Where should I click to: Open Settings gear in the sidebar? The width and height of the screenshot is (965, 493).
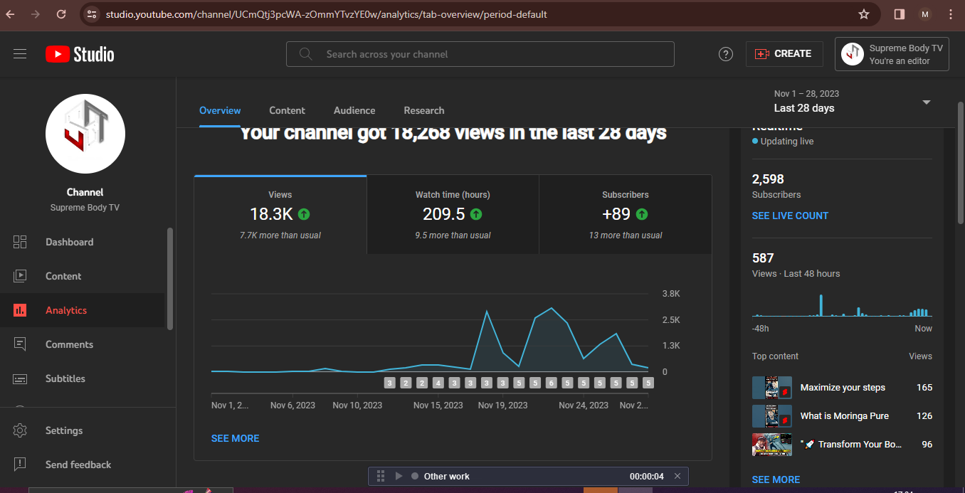[x=83, y=430]
